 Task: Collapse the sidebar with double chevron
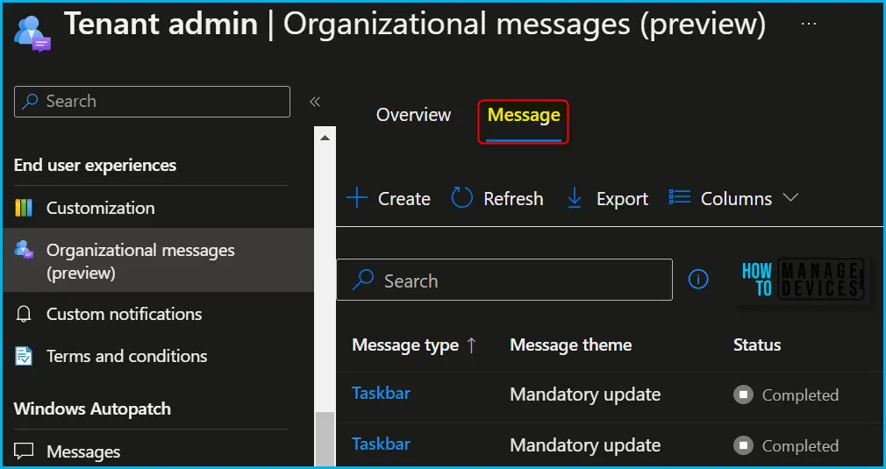(315, 102)
